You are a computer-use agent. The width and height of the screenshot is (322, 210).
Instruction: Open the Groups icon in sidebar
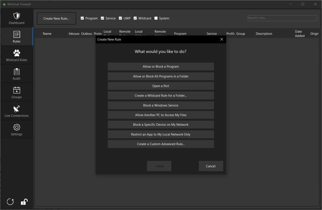[x=17, y=90]
